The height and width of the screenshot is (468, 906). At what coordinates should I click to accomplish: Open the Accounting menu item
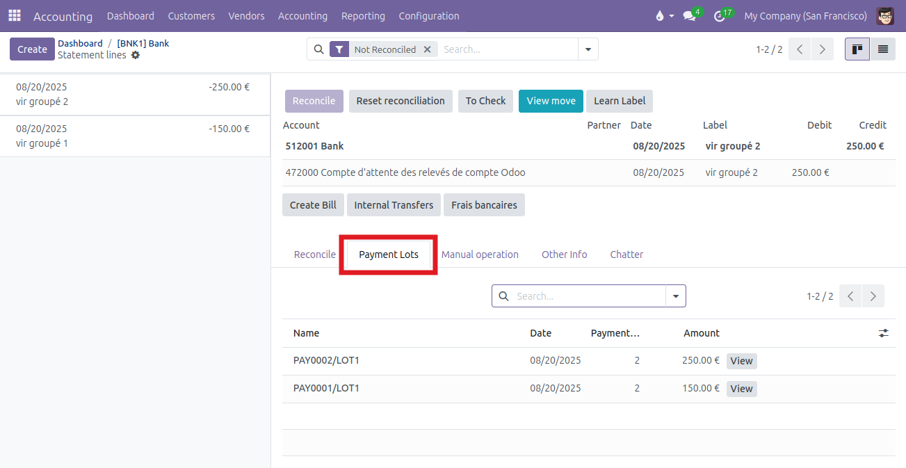(x=302, y=16)
